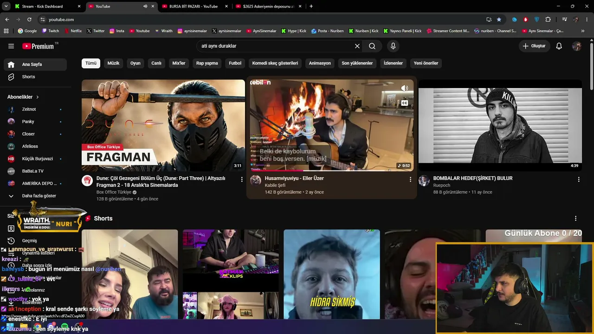The image size is (594, 334).
Task: Open Chrome extensions puzzle icon
Action: click(x=548, y=19)
